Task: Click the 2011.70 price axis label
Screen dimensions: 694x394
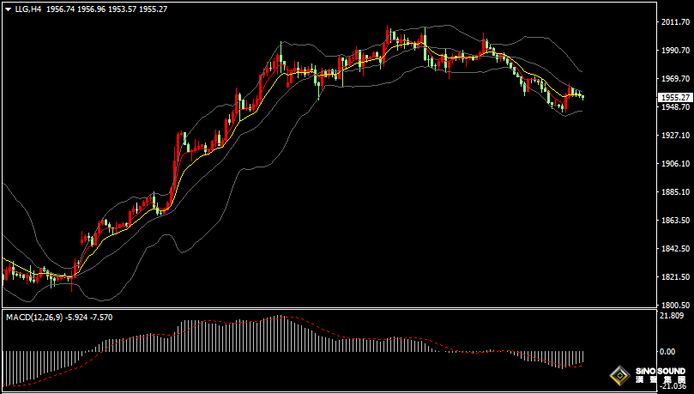Action: click(675, 21)
